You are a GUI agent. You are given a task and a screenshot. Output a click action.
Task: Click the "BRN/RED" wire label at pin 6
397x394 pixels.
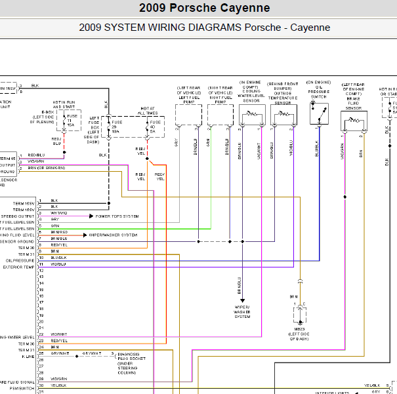click(59, 232)
